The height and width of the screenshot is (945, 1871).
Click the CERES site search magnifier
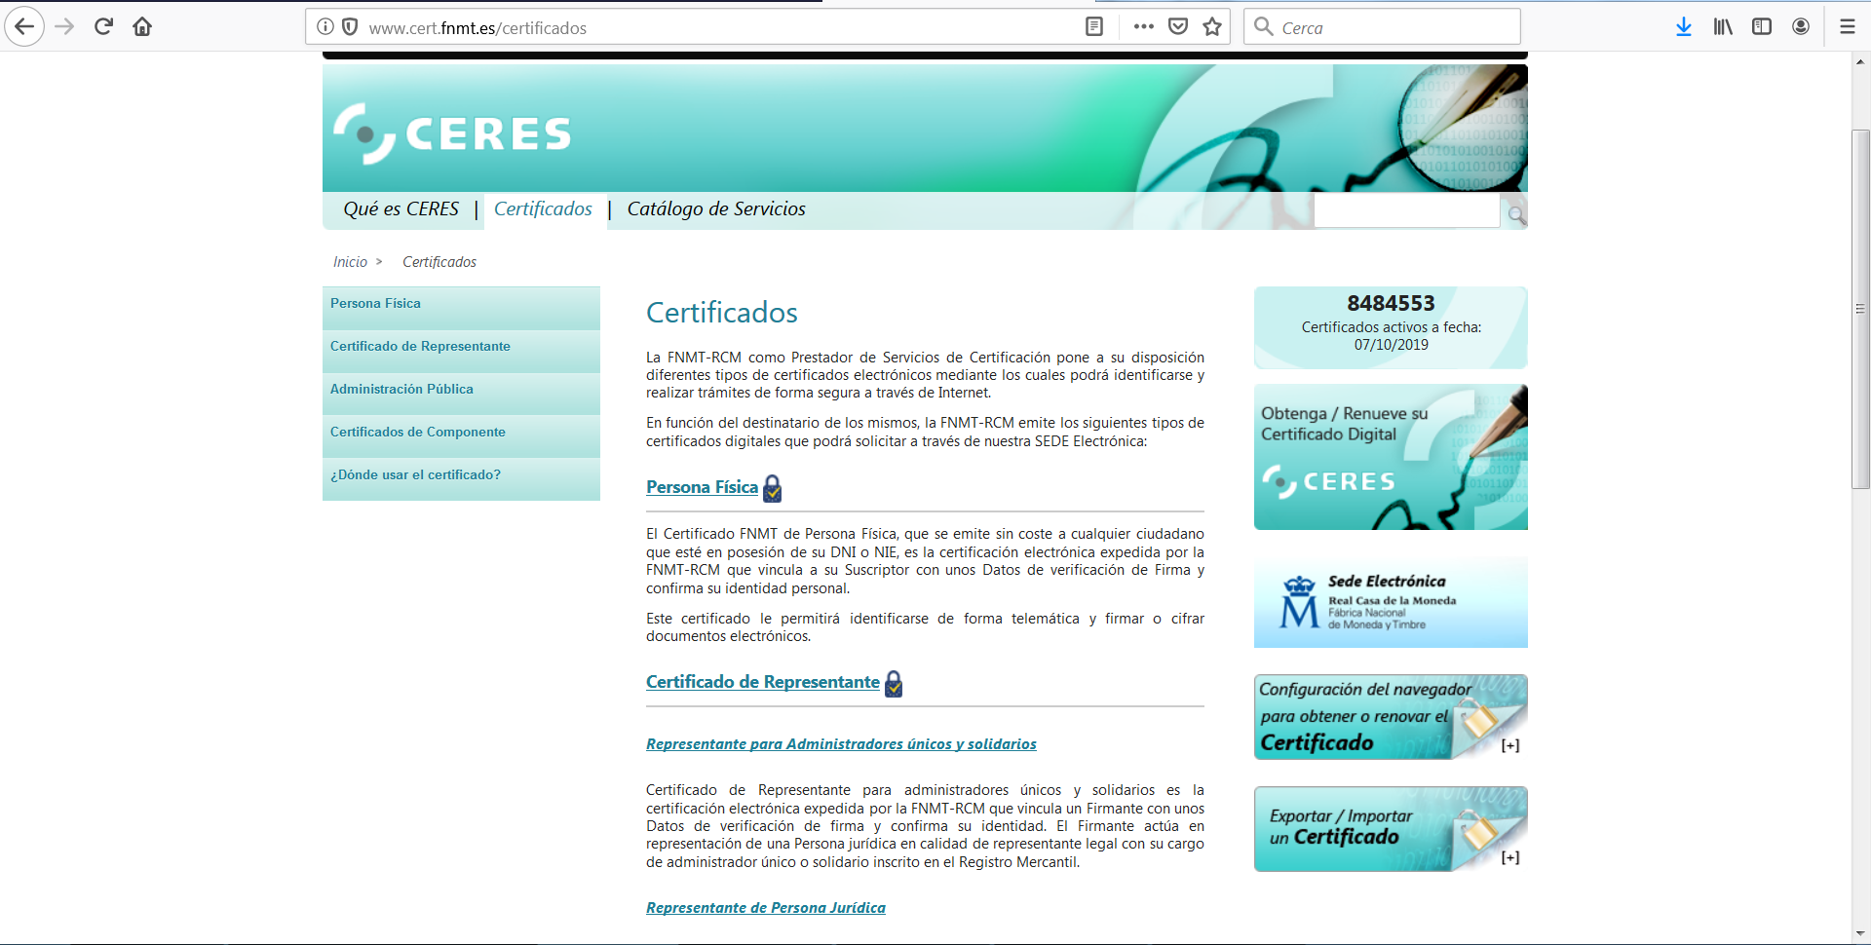pos(1516,214)
